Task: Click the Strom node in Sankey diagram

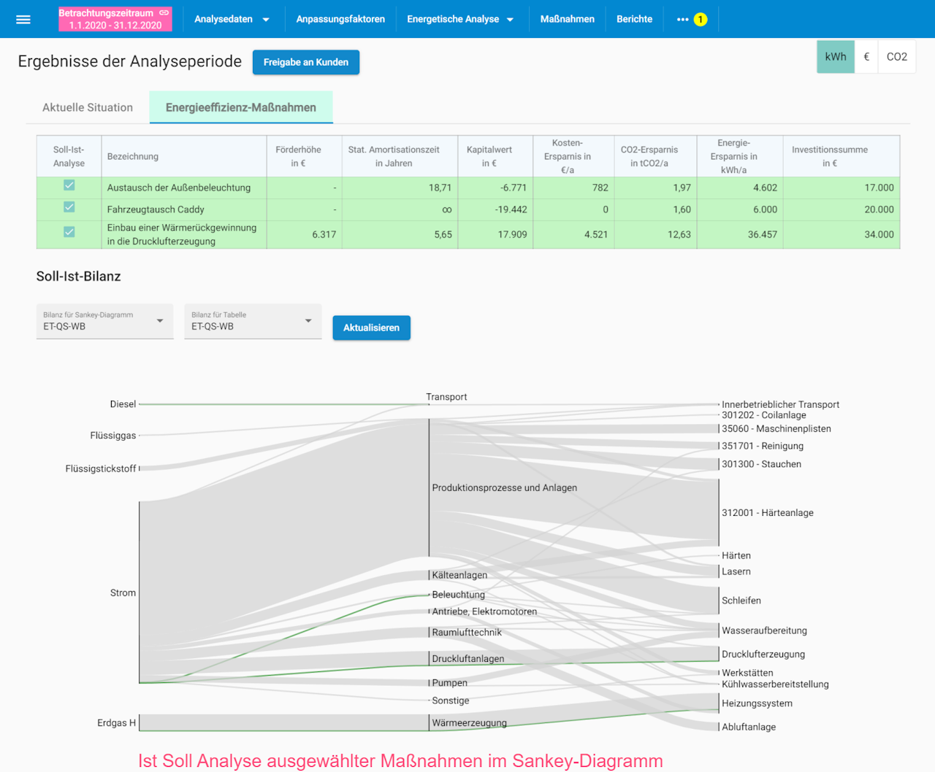Action: (139, 592)
